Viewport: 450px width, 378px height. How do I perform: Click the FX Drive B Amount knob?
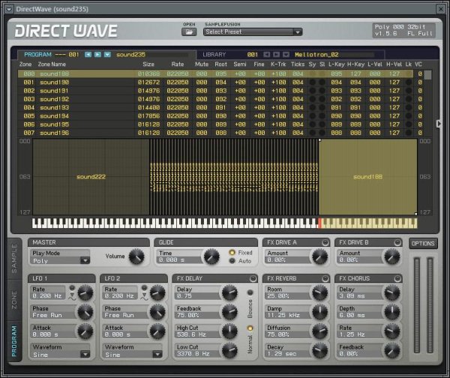coord(392,256)
